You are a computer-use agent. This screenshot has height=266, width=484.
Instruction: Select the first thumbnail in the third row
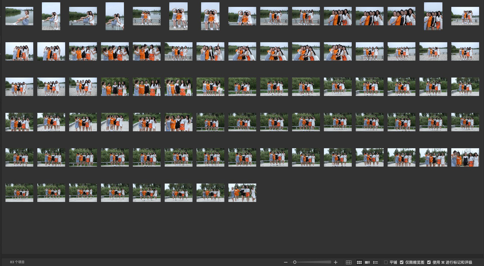pos(19,87)
